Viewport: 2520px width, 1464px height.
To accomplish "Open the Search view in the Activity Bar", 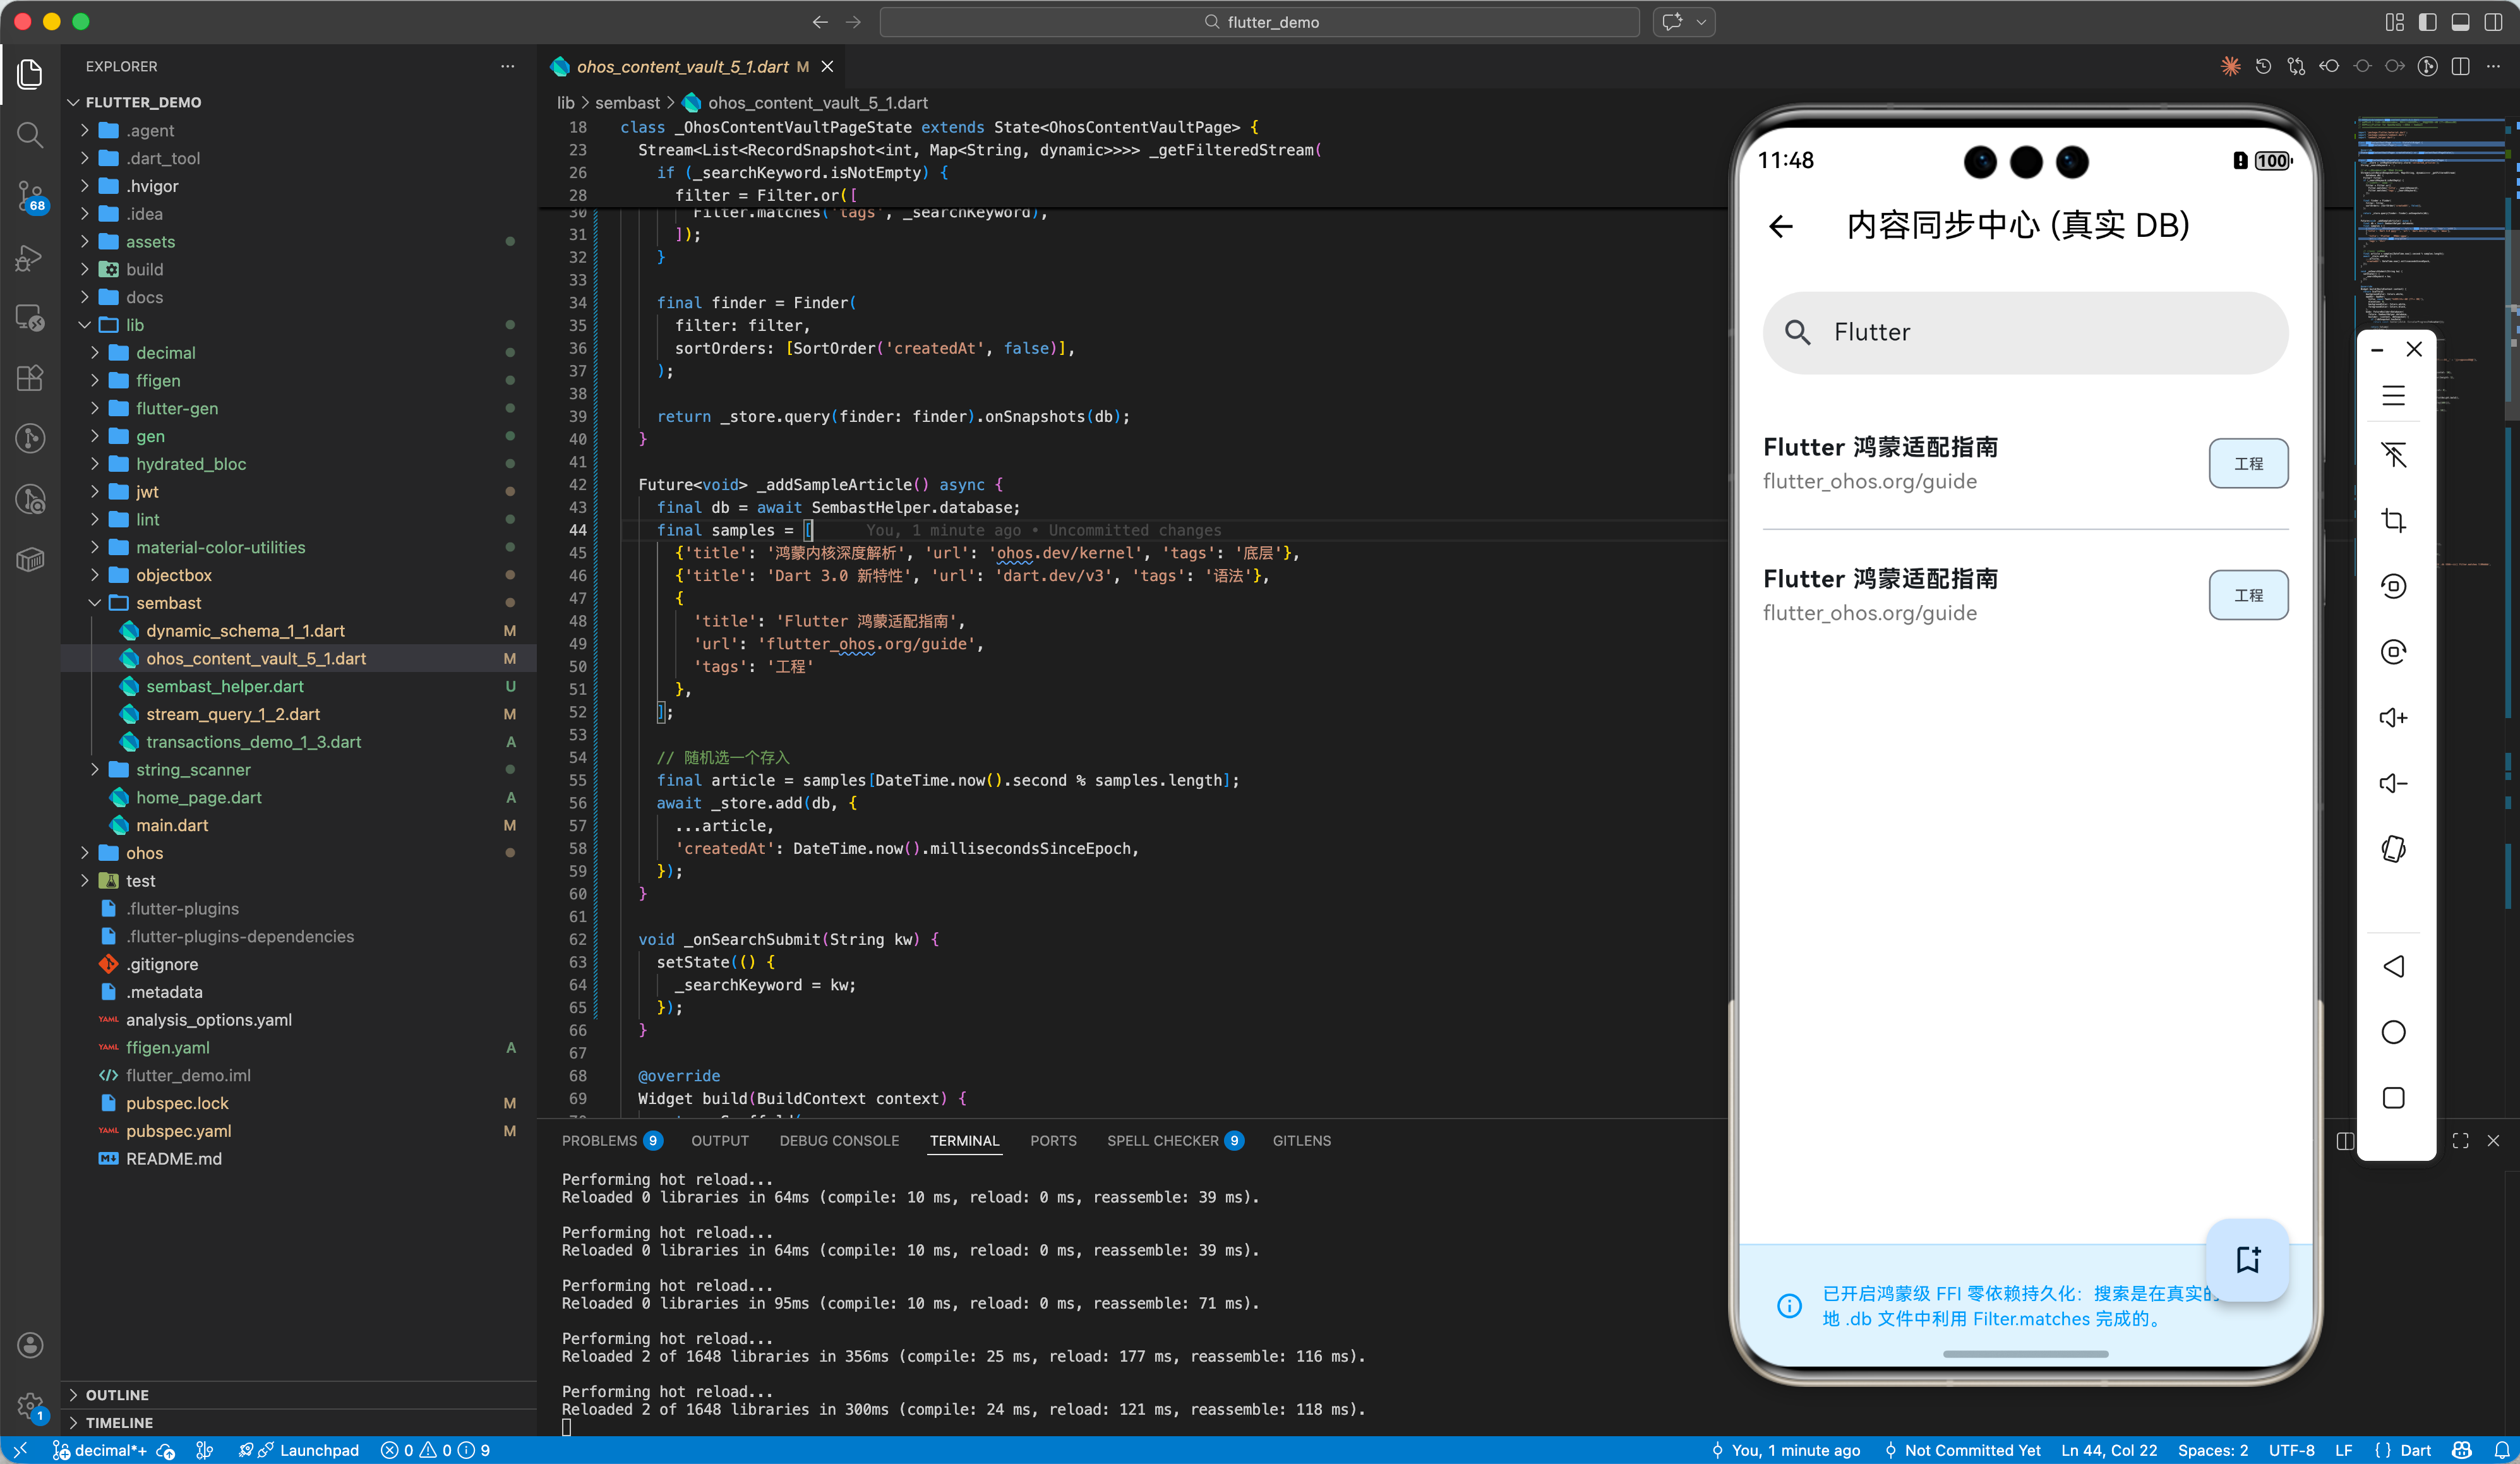I will [30, 135].
